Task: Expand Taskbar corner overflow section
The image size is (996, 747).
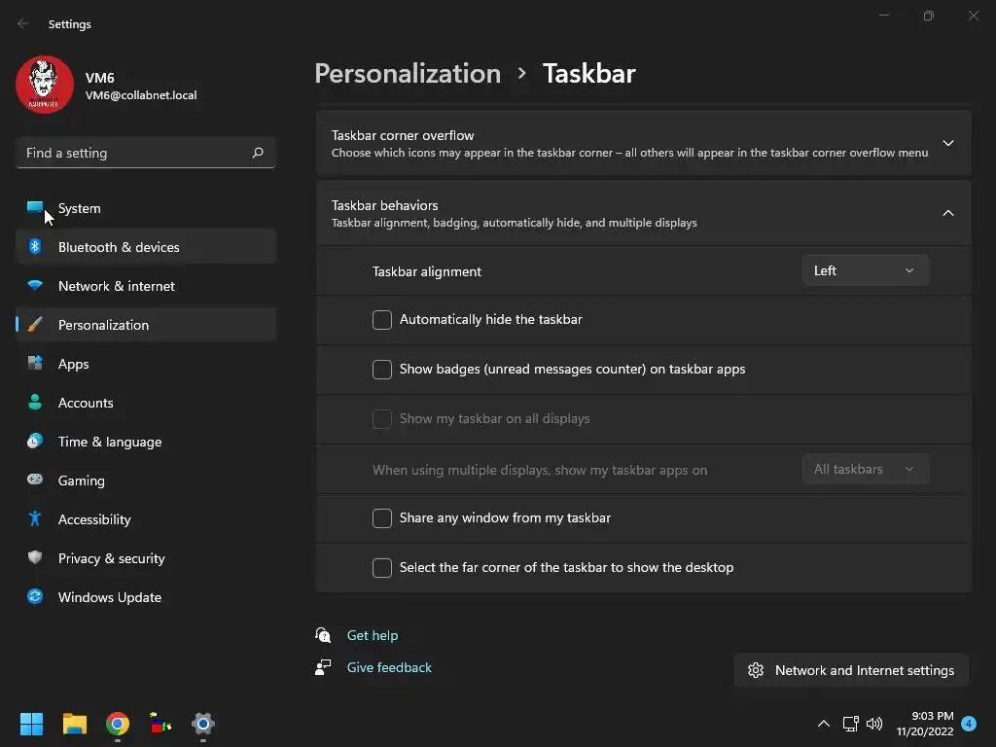Action: (x=947, y=143)
